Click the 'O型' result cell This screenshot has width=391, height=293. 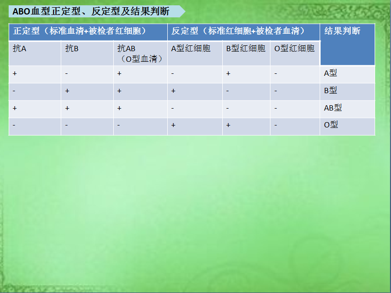(x=347, y=126)
